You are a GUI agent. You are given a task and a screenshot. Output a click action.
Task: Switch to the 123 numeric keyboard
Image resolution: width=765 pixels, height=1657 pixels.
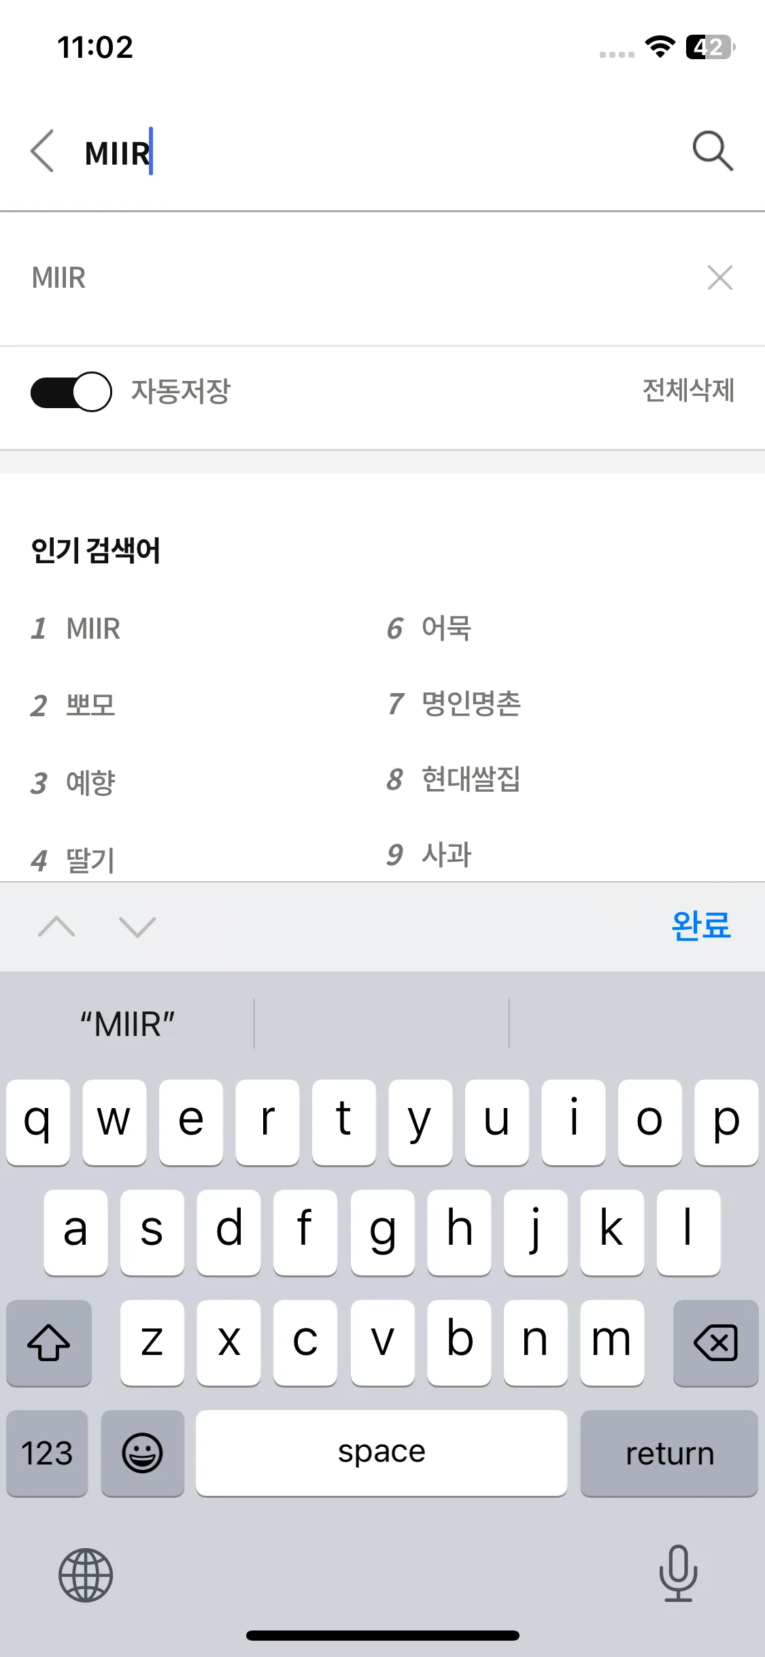pos(47,1453)
